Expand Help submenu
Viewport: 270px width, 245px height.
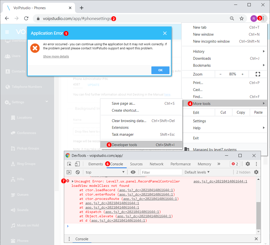[x=224, y=128]
